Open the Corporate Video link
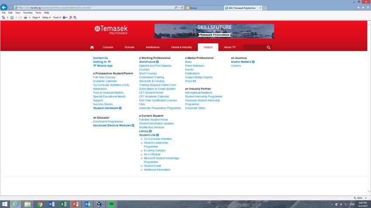 tap(195, 108)
